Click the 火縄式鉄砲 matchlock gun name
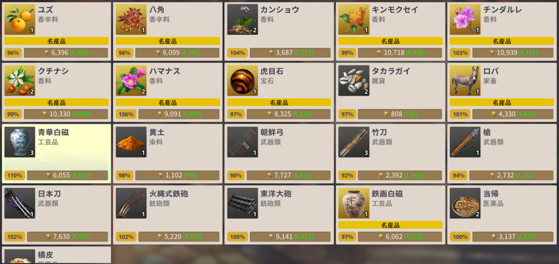The image size is (559, 264). [169, 194]
